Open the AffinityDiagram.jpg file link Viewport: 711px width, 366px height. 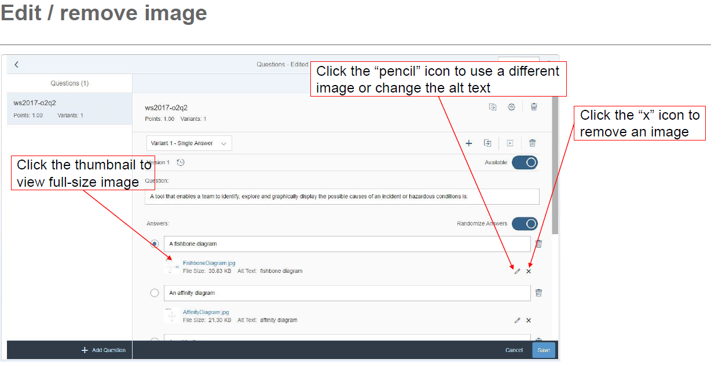point(206,312)
